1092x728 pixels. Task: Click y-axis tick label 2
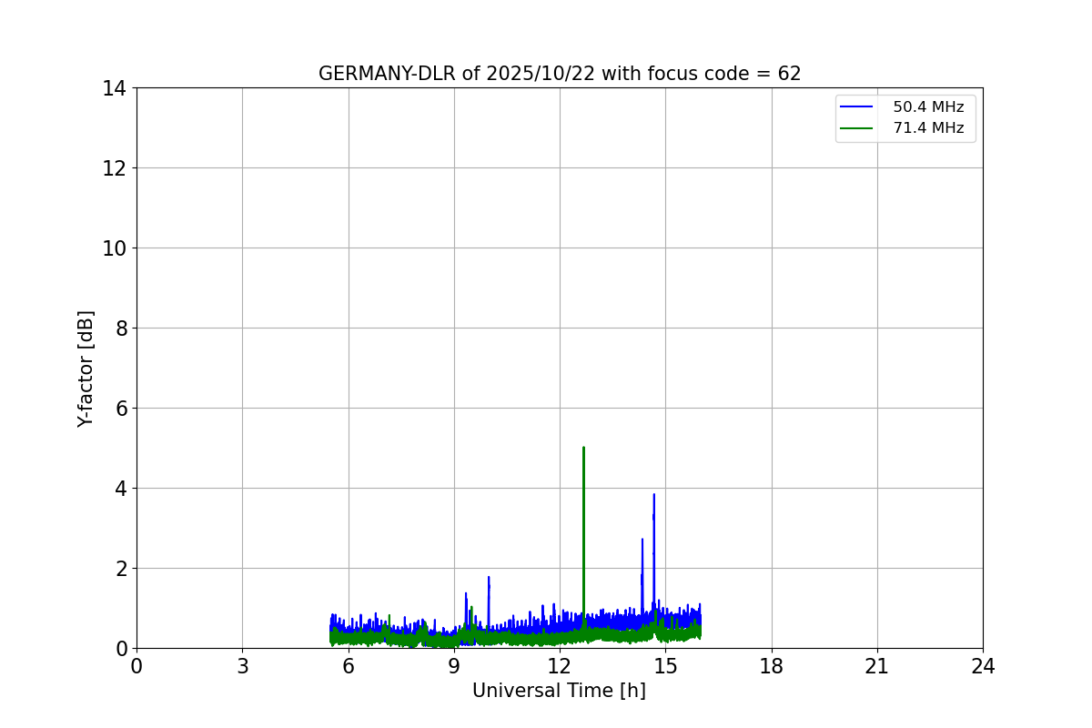[x=121, y=569]
